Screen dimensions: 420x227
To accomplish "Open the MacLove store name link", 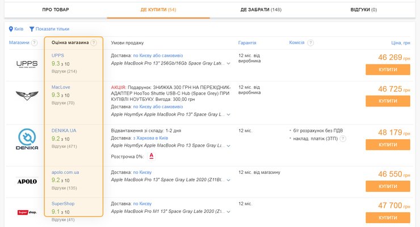I will pos(60,87).
